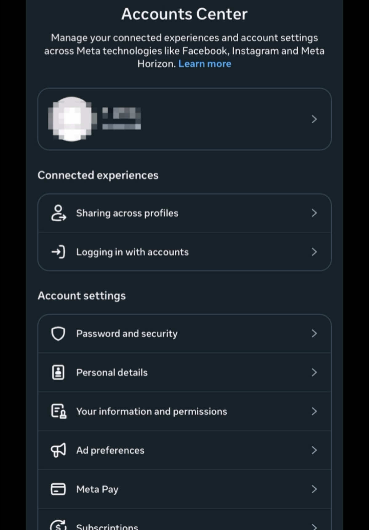Image resolution: width=369 pixels, height=530 pixels.
Task: Open the Subscriptions settings entry
Action: click(184, 520)
